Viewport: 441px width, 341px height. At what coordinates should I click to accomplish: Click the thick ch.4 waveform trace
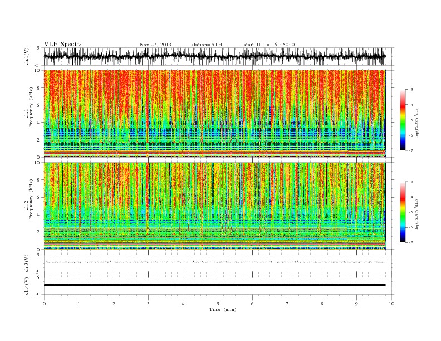point(214,285)
